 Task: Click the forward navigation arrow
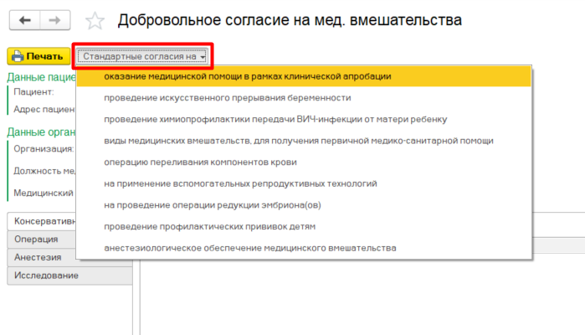pyautogui.click(x=54, y=18)
